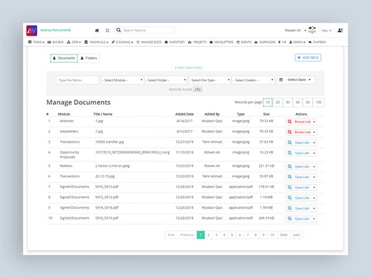Click the home icon in top bar
The height and width of the screenshot is (278, 371).
click(x=97, y=30)
